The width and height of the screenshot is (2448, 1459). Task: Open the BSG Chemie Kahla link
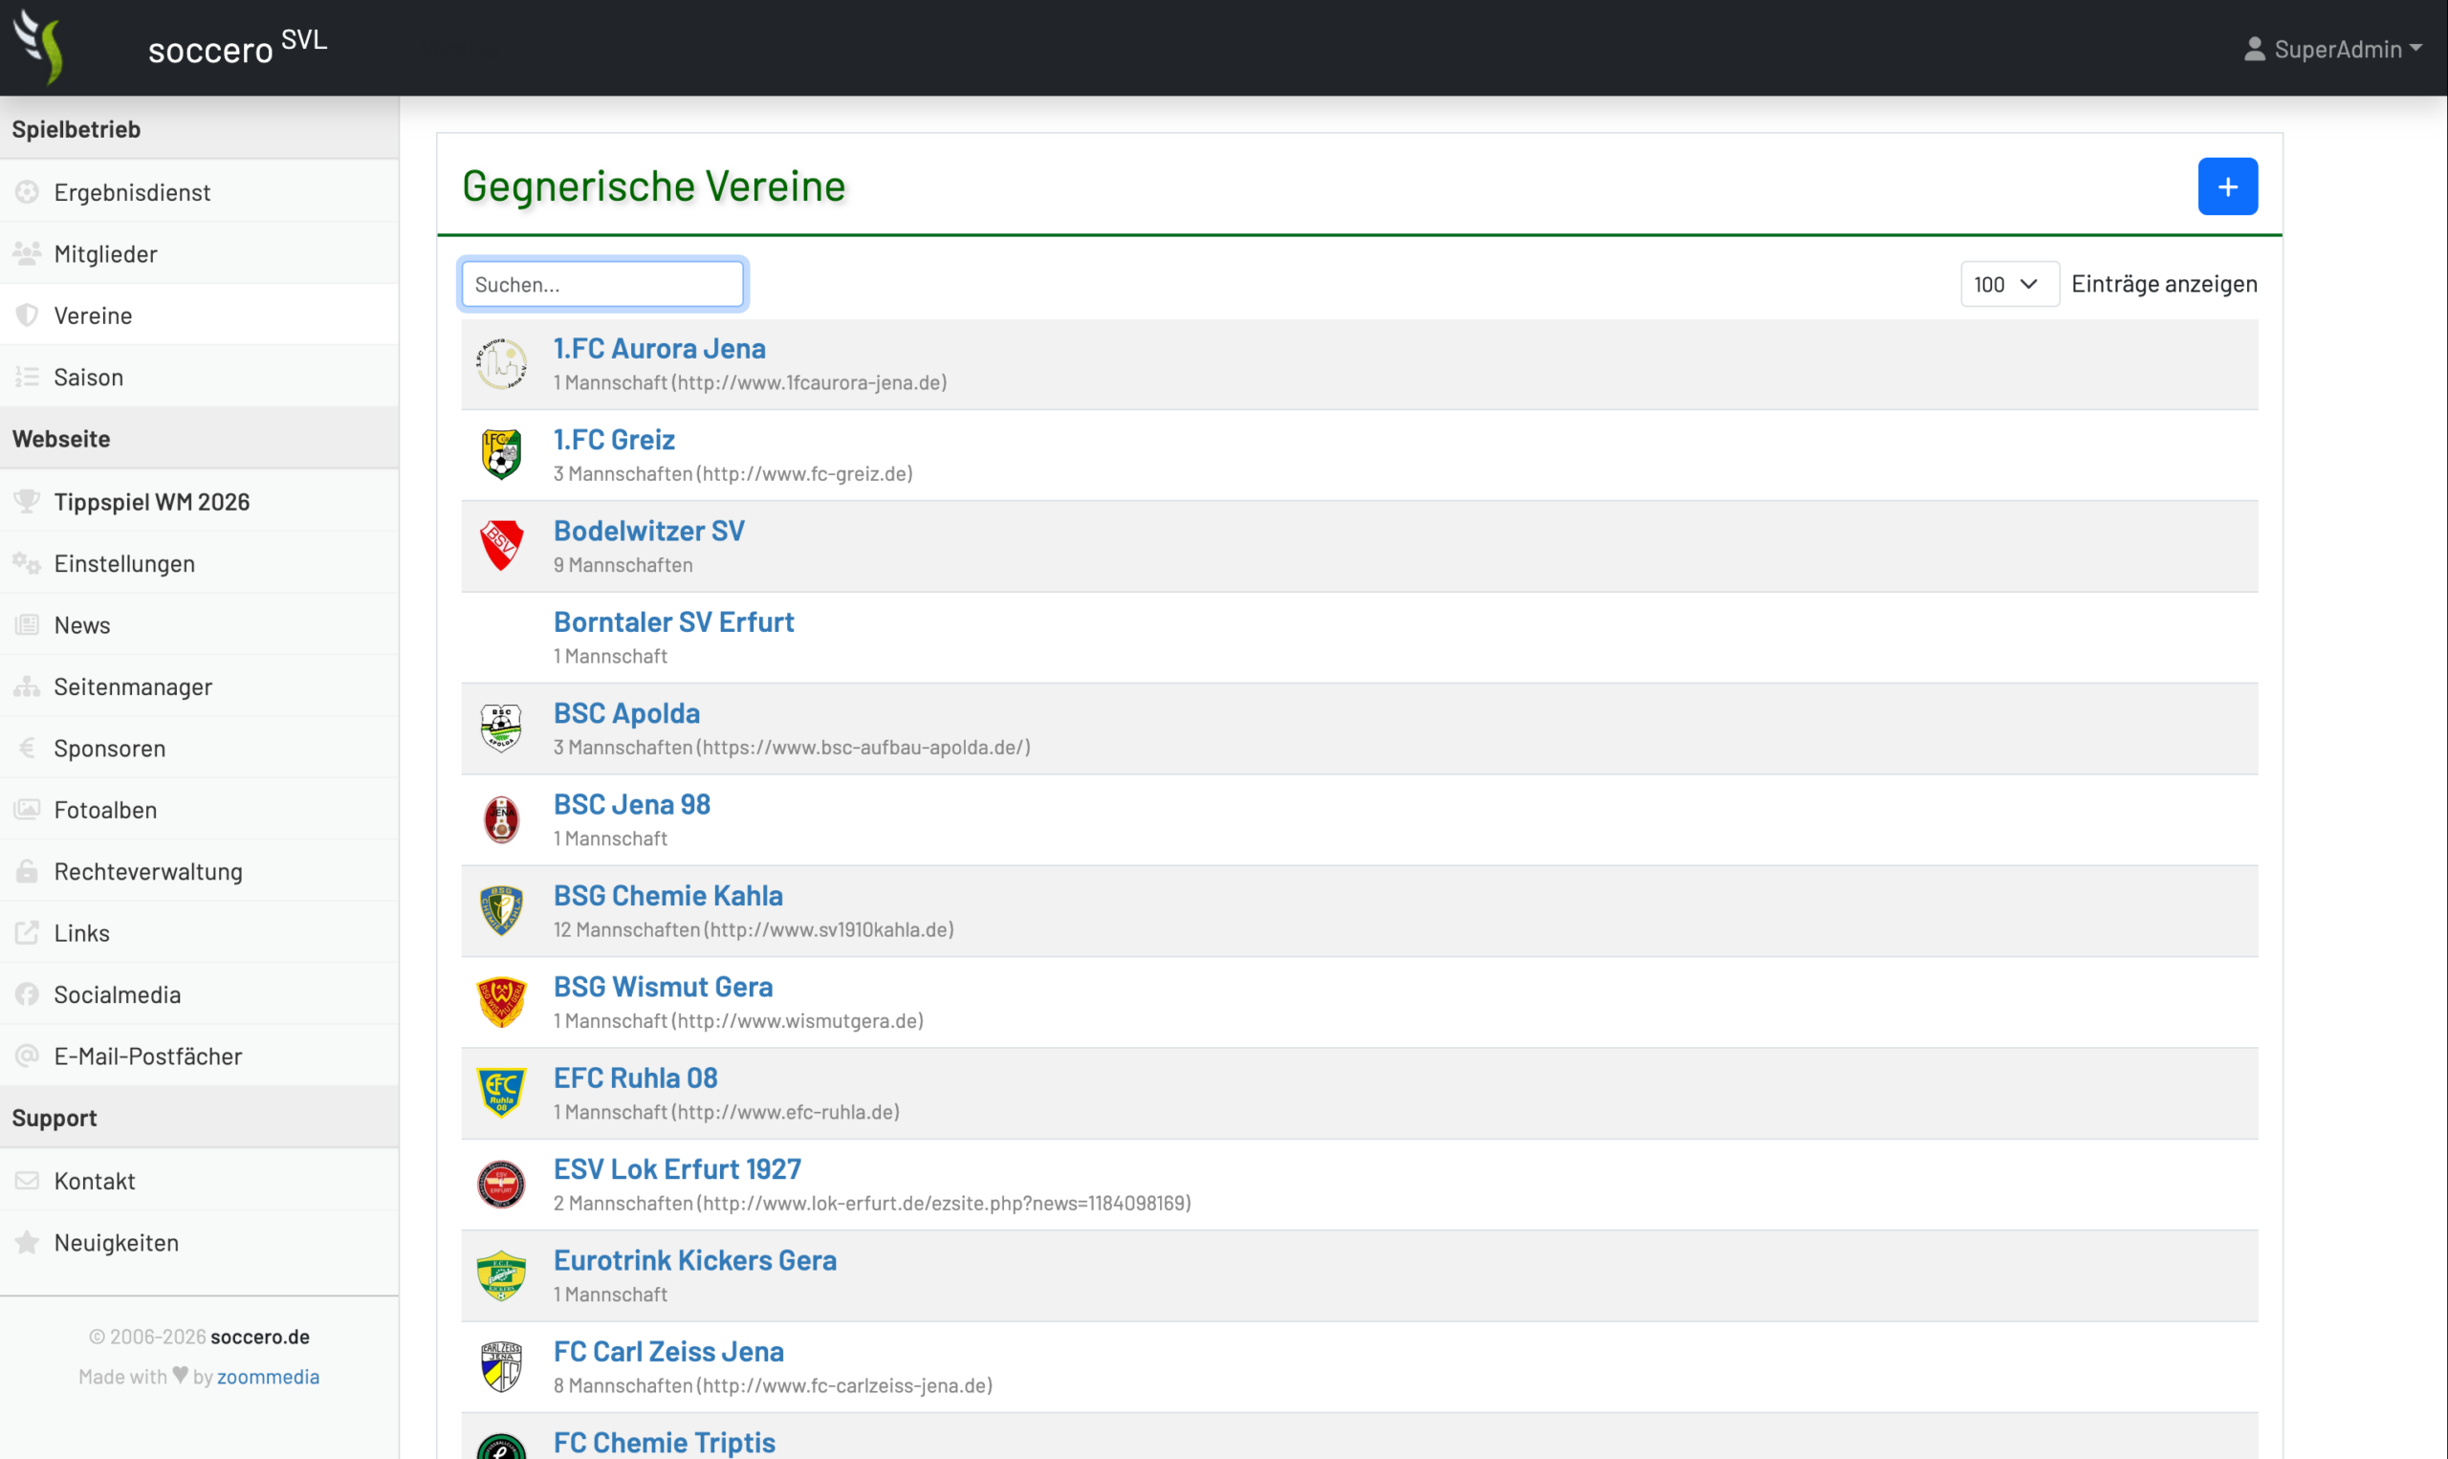pos(667,895)
